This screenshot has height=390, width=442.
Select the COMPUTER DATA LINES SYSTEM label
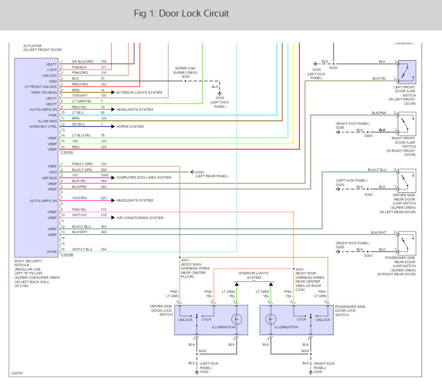click(x=144, y=177)
